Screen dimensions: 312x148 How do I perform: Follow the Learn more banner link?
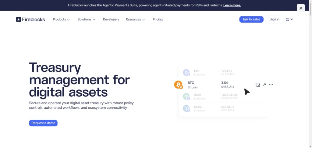click(x=232, y=5)
